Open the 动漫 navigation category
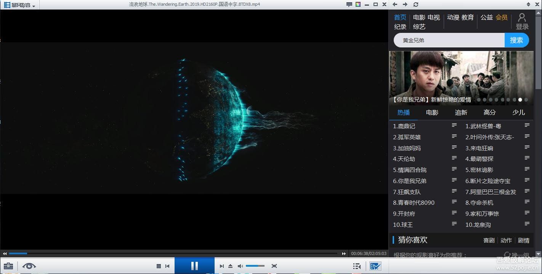 (x=453, y=18)
